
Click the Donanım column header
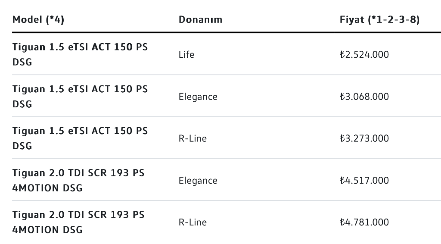[201, 20]
